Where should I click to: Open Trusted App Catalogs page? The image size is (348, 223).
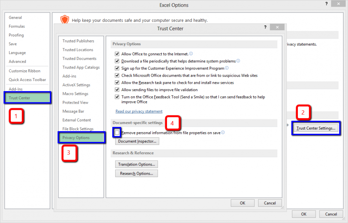[x=81, y=67]
